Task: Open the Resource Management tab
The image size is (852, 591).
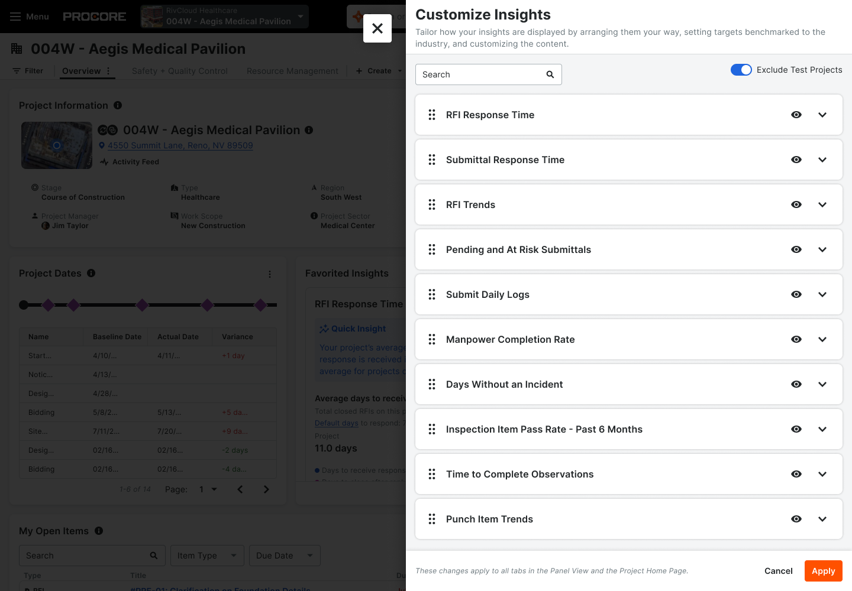Action: 292,71
